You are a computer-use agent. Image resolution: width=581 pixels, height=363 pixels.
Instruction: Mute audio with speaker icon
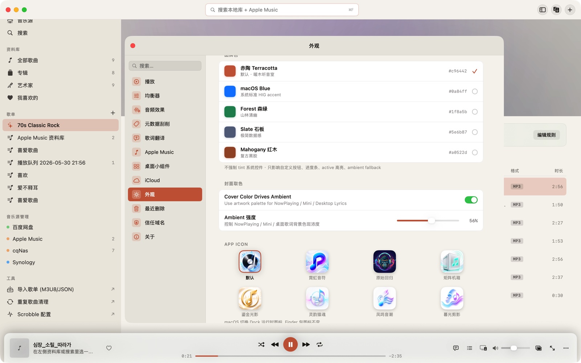coord(495,348)
